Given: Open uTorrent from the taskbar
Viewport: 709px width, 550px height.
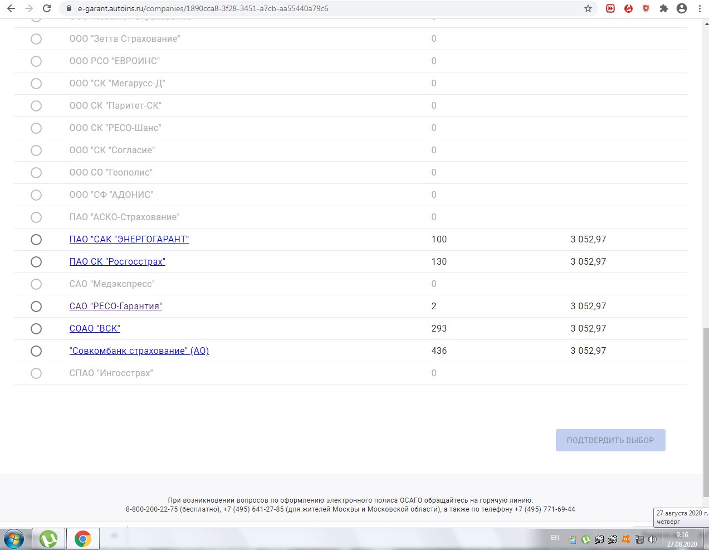Looking at the screenshot, I should point(48,539).
